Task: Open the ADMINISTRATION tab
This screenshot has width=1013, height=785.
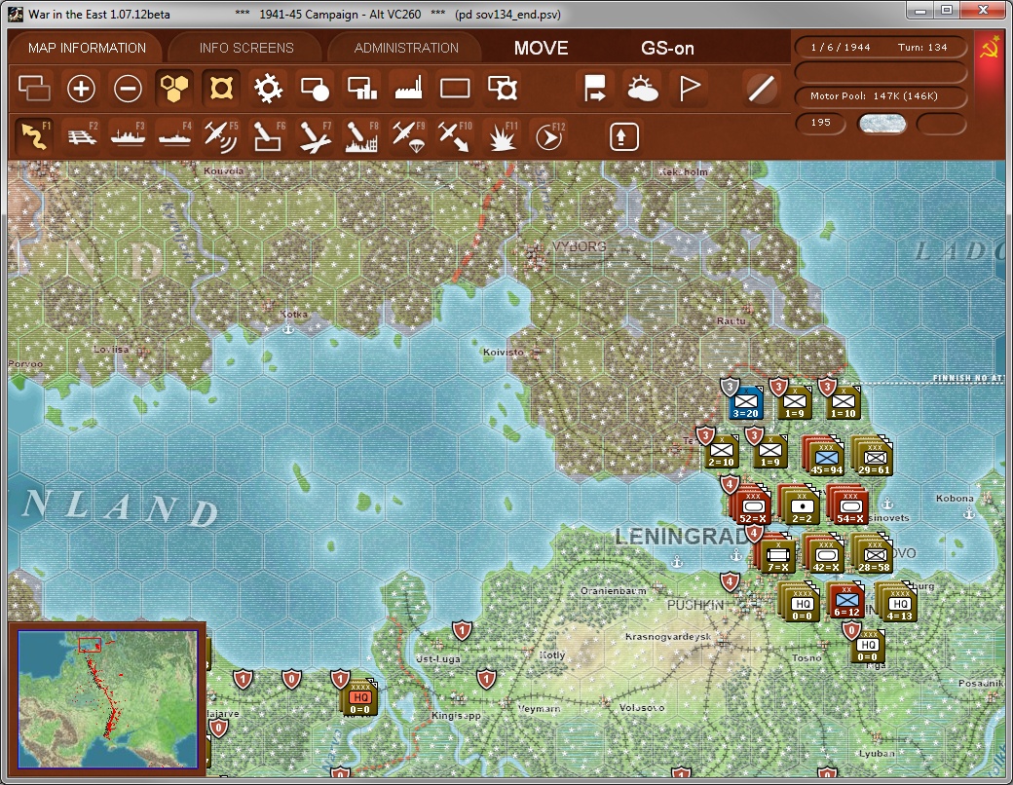Action: [x=406, y=48]
